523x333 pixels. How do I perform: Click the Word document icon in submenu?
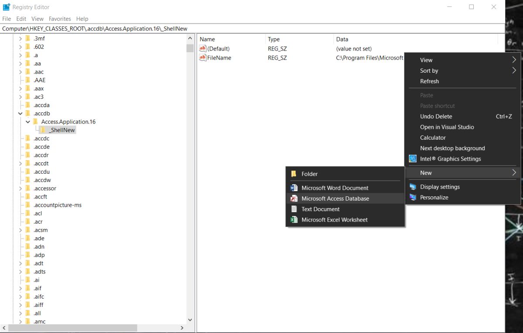pyautogui.click(x=294, y=188)
